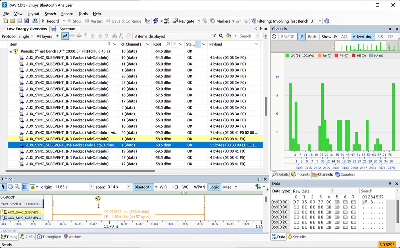This screenshot has width=400, height=248.
Task: Open the Tools menu
Action: coord(83,14)
